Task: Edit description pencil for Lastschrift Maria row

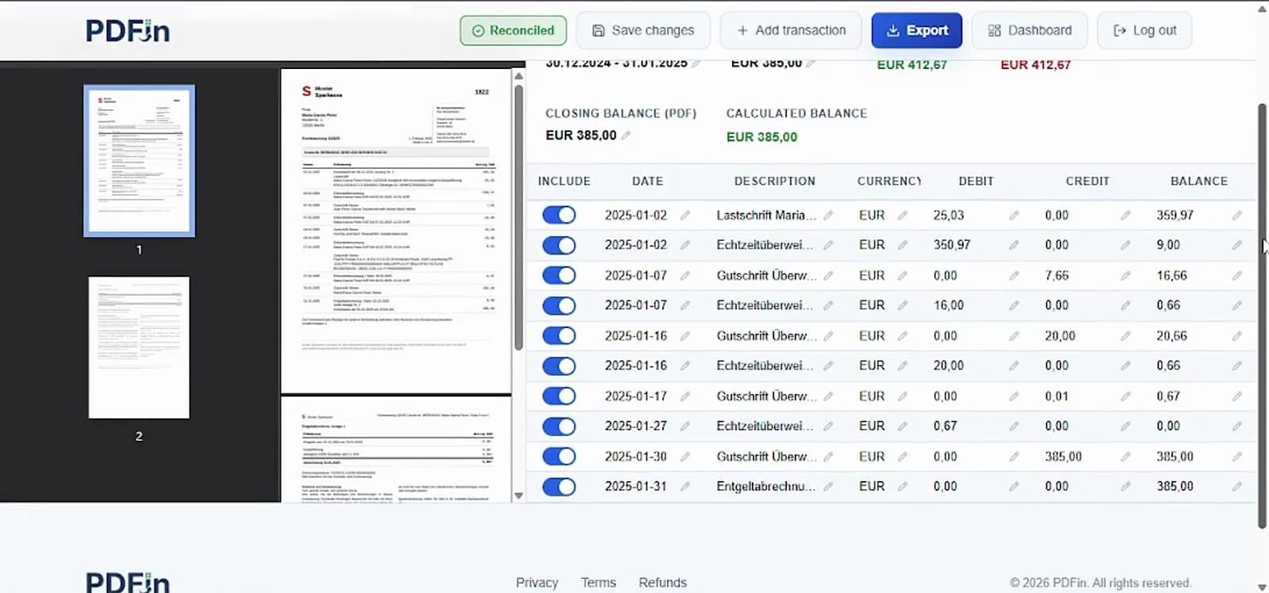Action: coord(828,215)
